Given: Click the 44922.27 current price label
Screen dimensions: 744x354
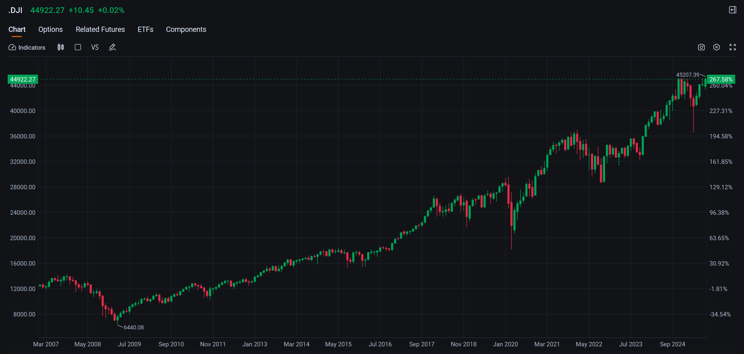Looking at the screenshot, I should click(23, 80).
